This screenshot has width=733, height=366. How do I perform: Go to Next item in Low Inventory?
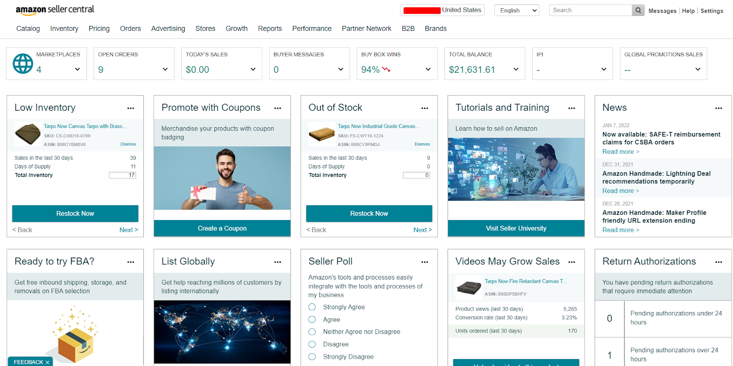click(129, 230)
